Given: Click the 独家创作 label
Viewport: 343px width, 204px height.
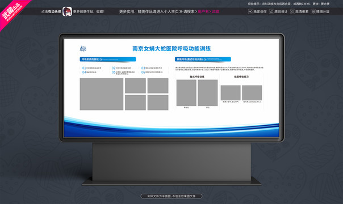Looking at the screenshot, I should click(260, 11).
